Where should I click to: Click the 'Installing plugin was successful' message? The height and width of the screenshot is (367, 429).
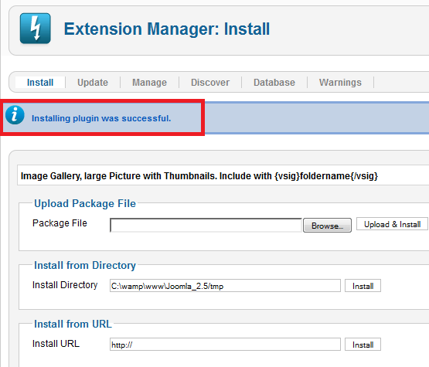click(101, 118)
